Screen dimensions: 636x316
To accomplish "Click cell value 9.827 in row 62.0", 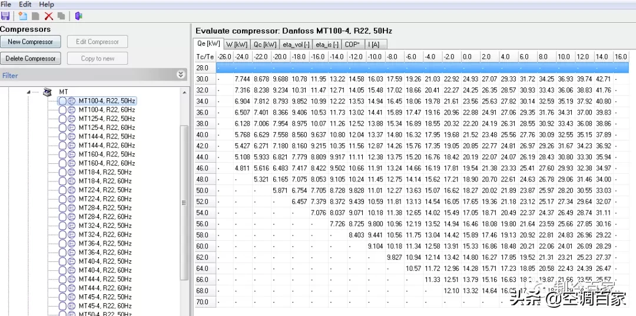I will (394, 257).
